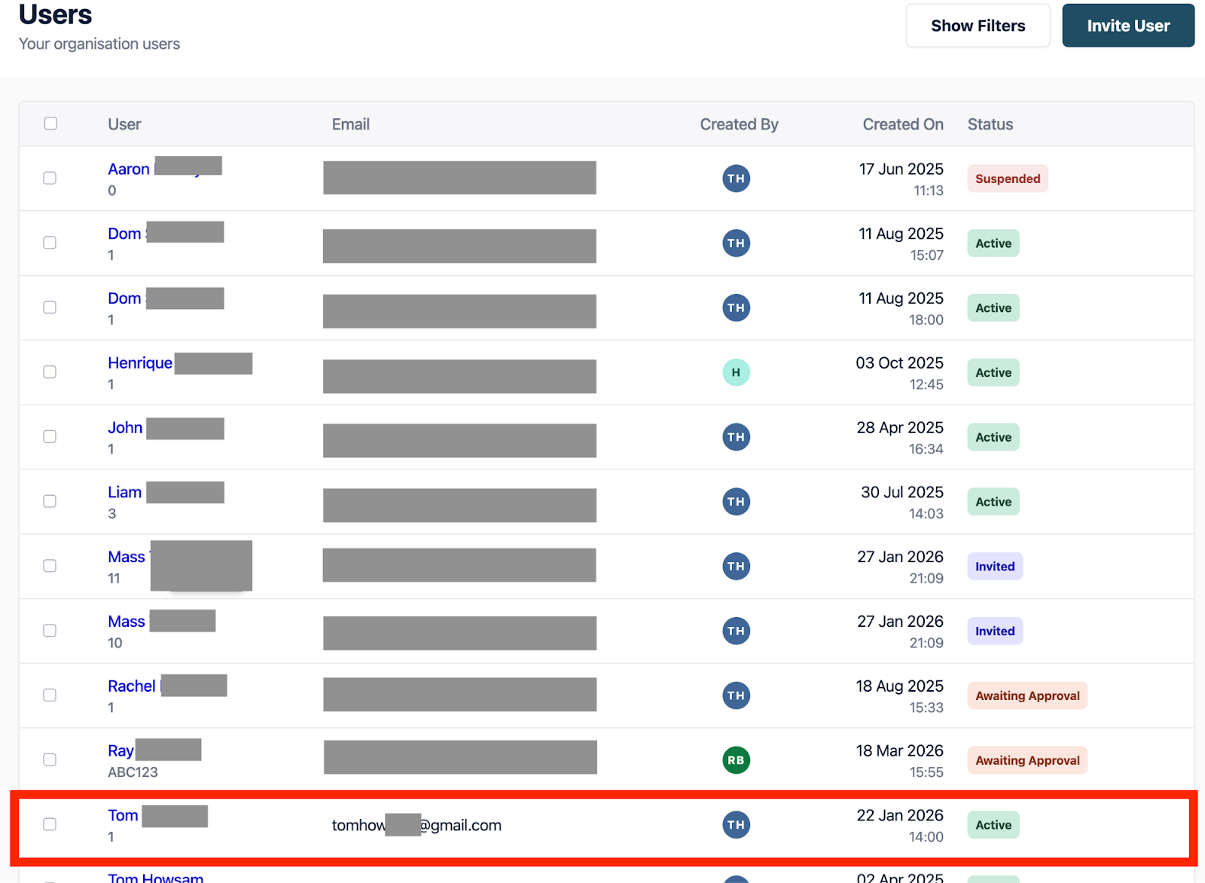
Task: Click the TH avatar in Aaron's row
Action: 736,179
